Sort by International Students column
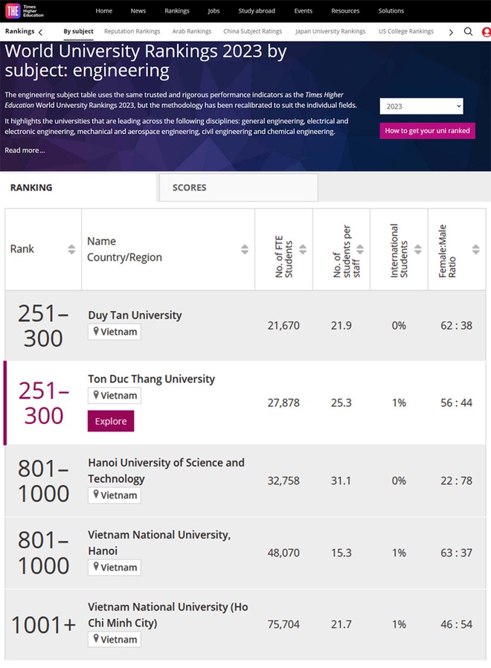Screen dimensions: 491x668 point(418,249)
